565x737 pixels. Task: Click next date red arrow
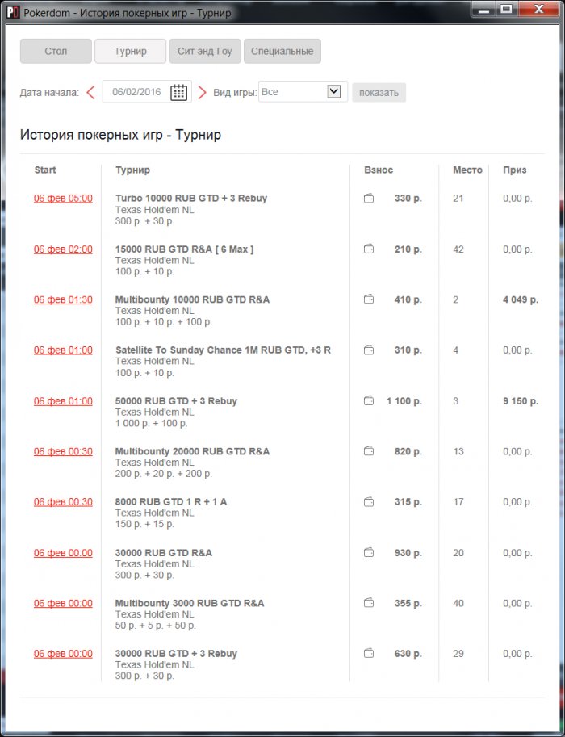202,92
